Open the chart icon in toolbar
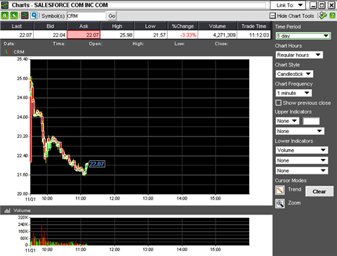The image size is (337, 256). pyautogui.click(x=25, y=15)
